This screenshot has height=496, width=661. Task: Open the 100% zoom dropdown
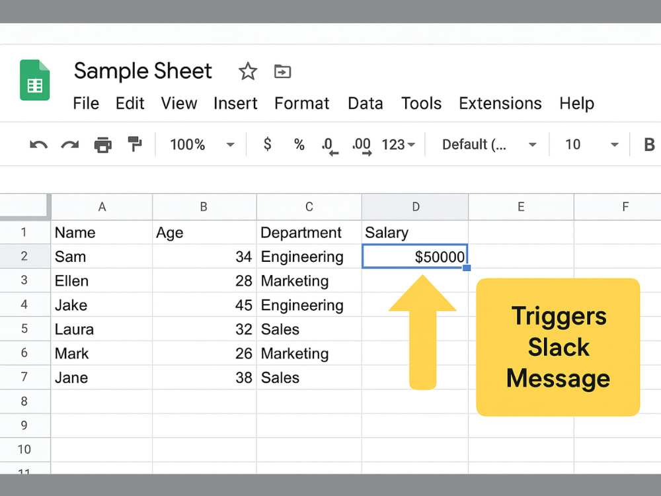(x=202, y=145)
